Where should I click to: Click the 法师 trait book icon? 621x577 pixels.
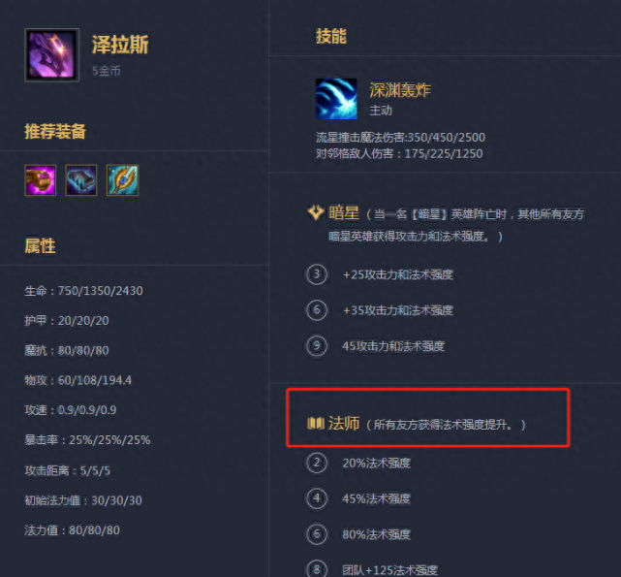[x=316, y=424]
